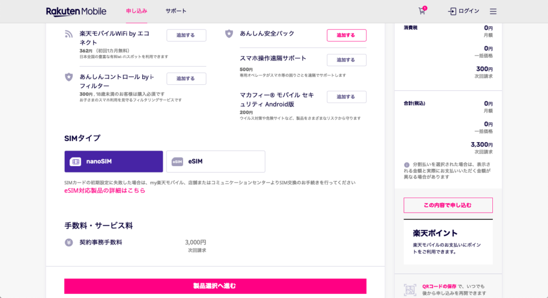Click the 楽天ポイント heading
The height and width of the screenshot is (298, 548).
(435, 233)
